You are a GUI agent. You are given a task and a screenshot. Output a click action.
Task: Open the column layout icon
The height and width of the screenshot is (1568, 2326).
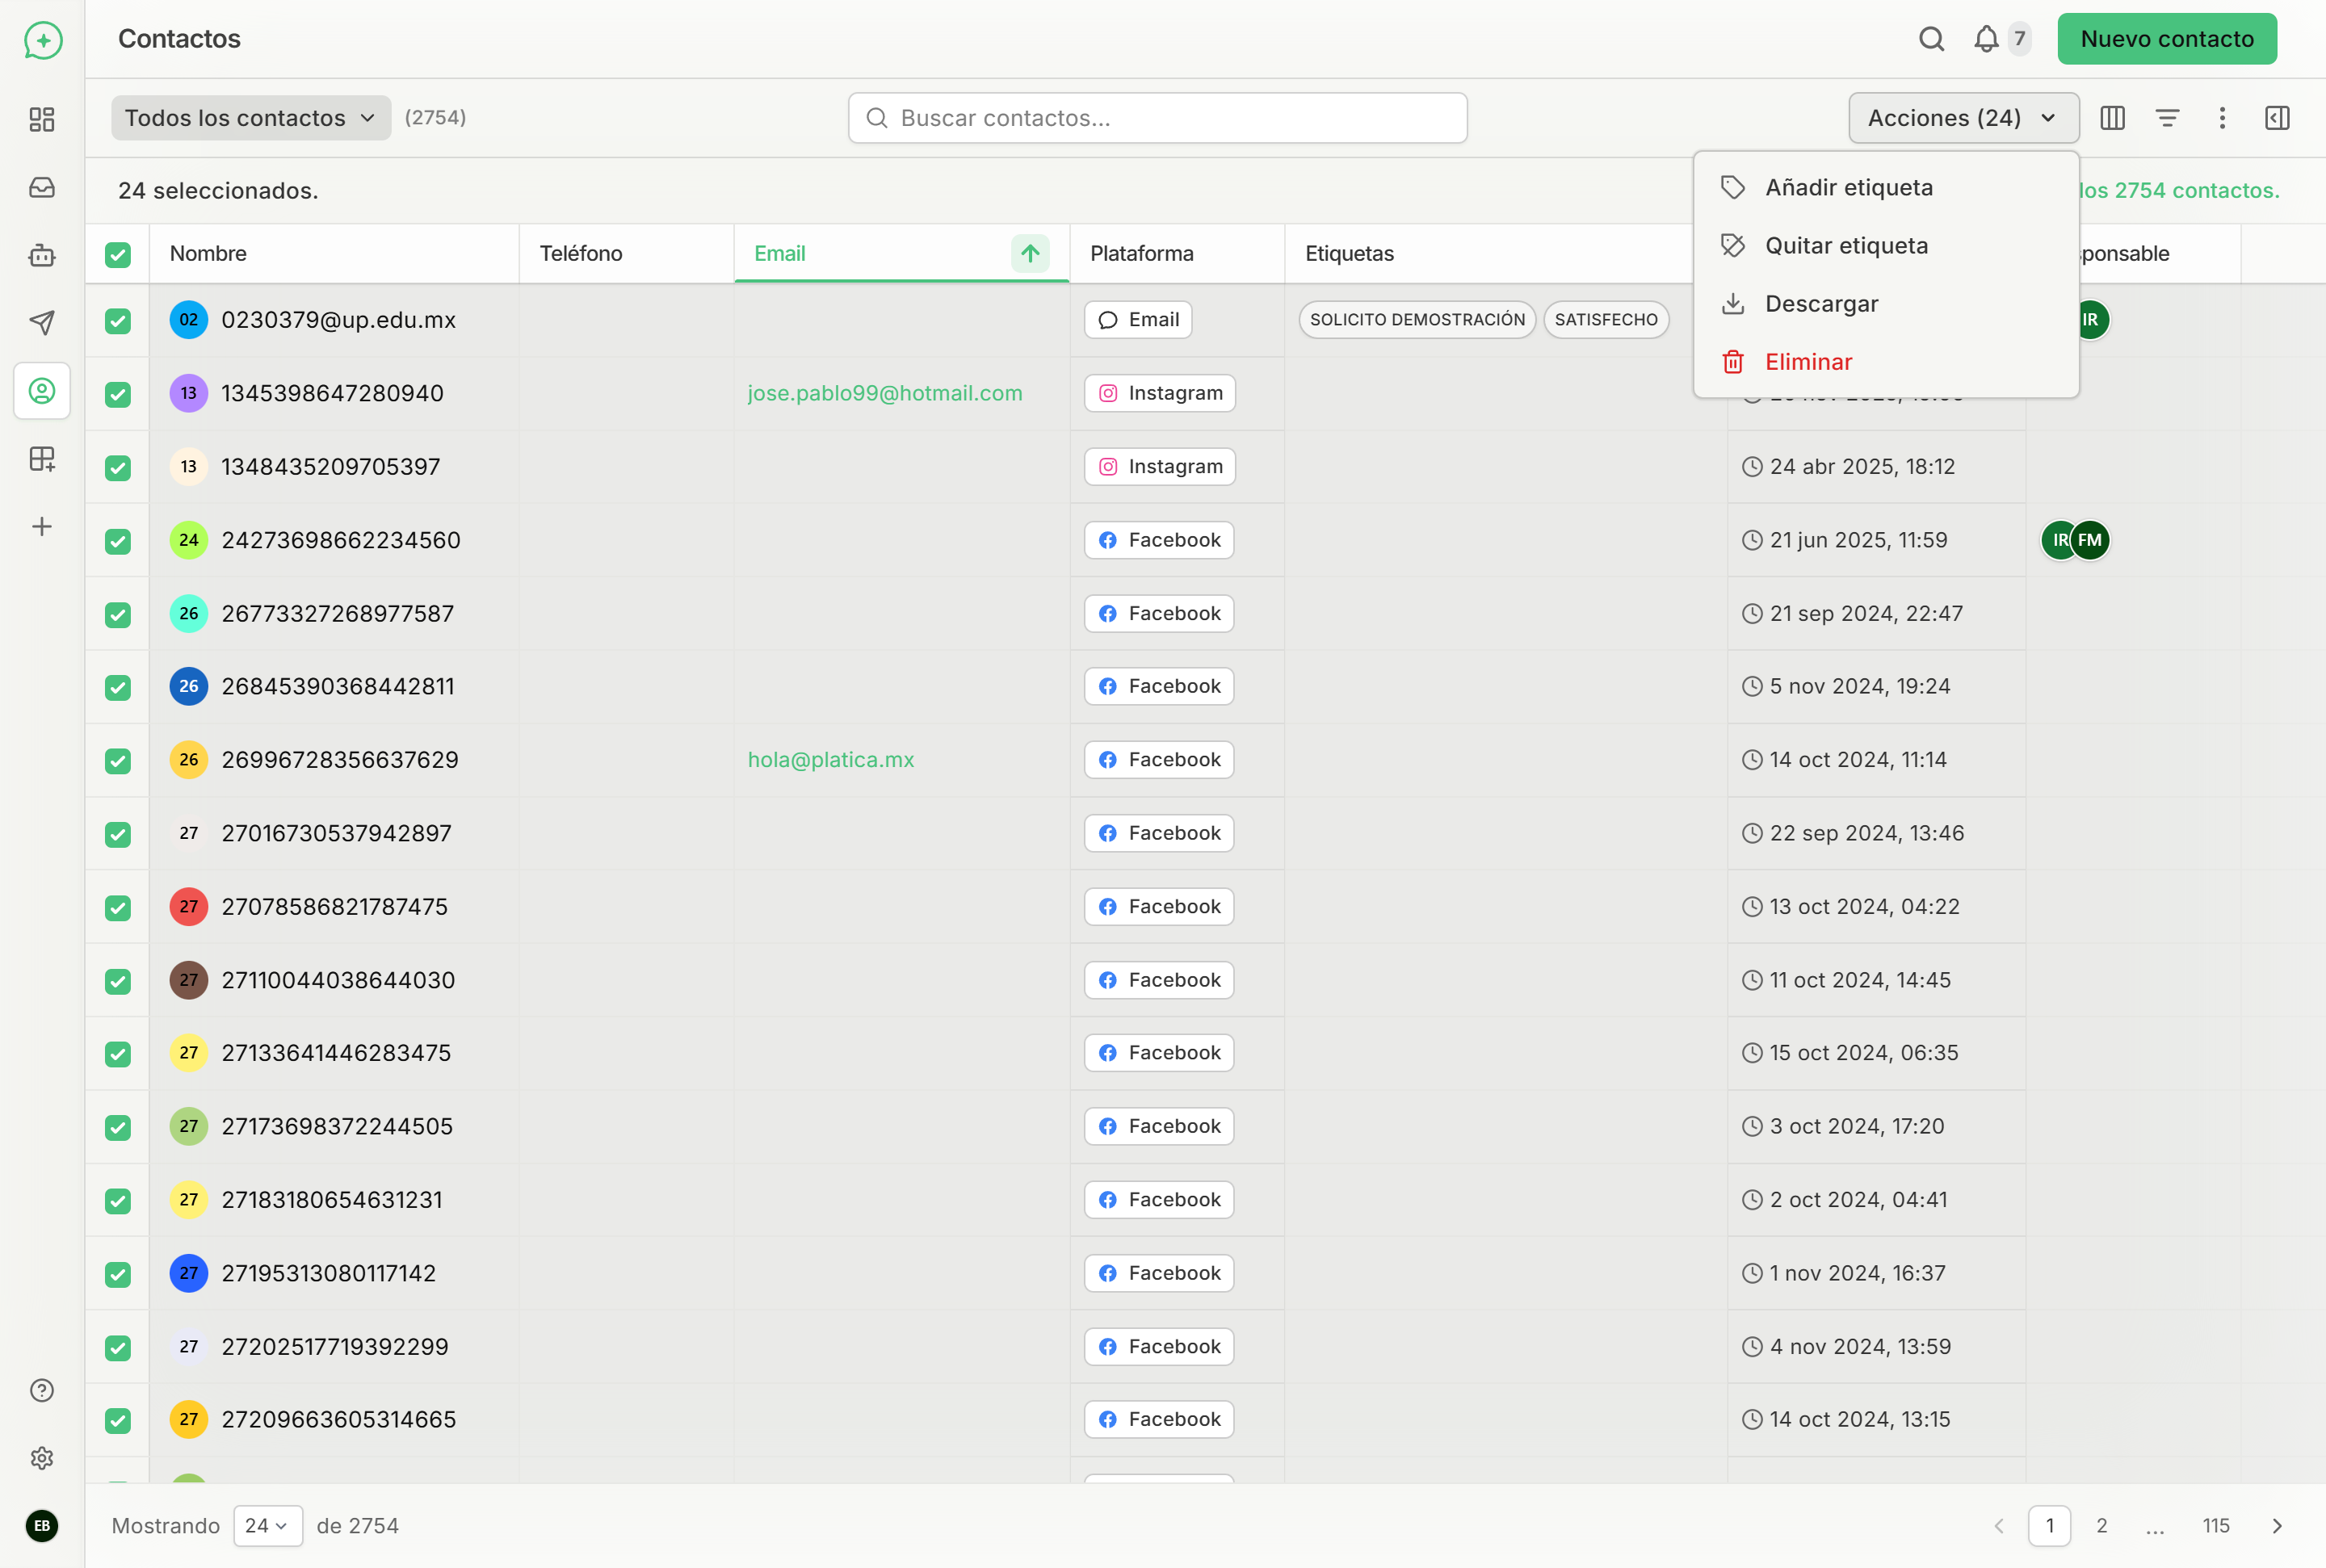pos(2112,118)
